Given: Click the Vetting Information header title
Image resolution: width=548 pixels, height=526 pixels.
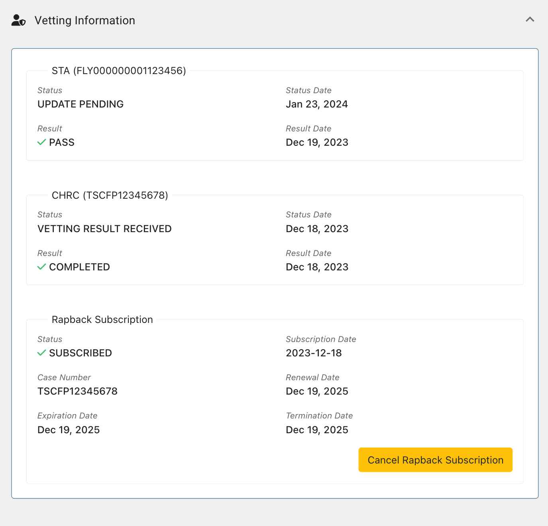Looking at the screenshot, I should [84, 20].
